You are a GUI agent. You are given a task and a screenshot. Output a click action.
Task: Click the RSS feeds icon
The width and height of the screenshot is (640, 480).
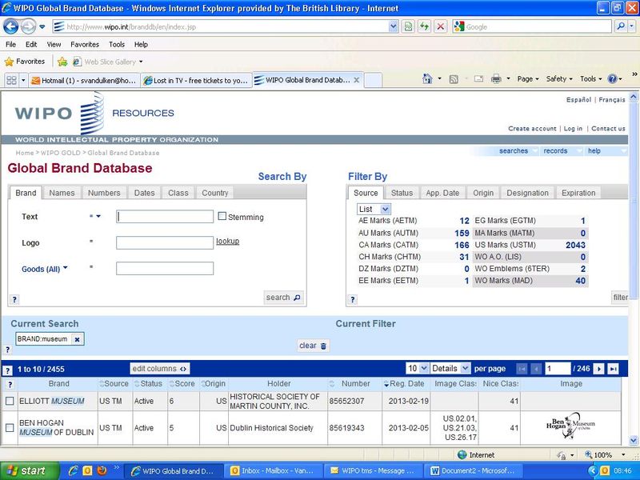coord(454,79)
